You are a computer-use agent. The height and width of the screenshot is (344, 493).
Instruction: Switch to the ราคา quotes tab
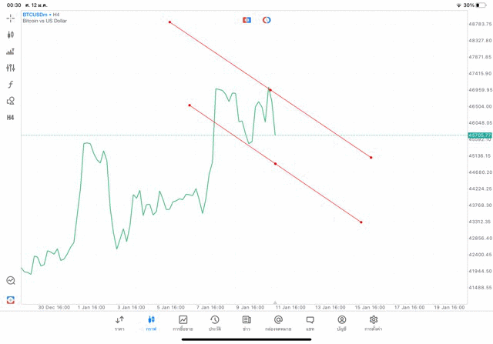pyautogui.click(x=119, y=322)
